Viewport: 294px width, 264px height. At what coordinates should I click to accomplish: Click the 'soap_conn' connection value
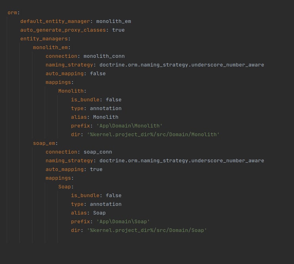click(98, 152)
